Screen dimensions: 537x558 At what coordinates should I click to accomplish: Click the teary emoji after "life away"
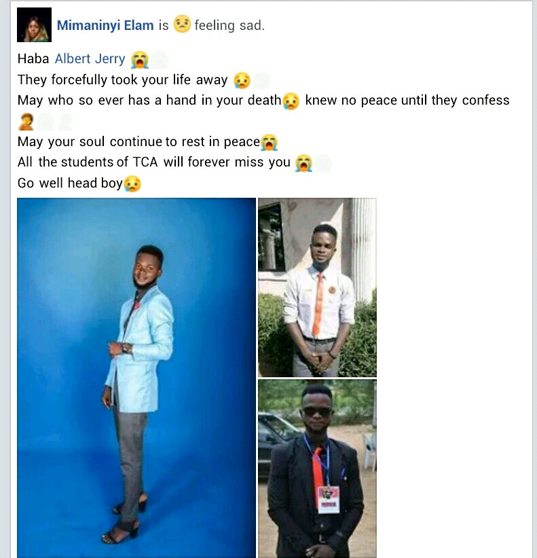(x=242, y=80)
